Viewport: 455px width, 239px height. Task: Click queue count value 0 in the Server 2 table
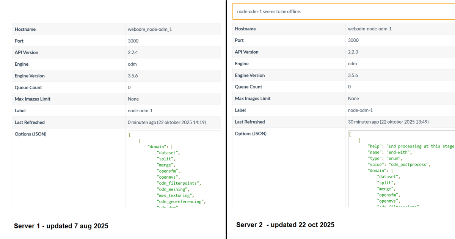[350, 87]
